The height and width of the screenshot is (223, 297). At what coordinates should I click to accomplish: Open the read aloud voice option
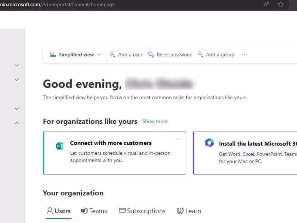[266, 4]
